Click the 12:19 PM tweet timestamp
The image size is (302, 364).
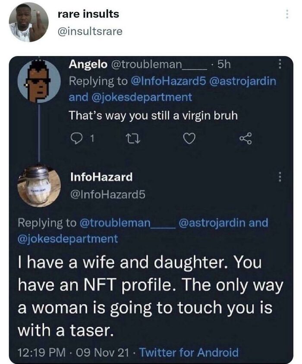[x=37, y=352]
